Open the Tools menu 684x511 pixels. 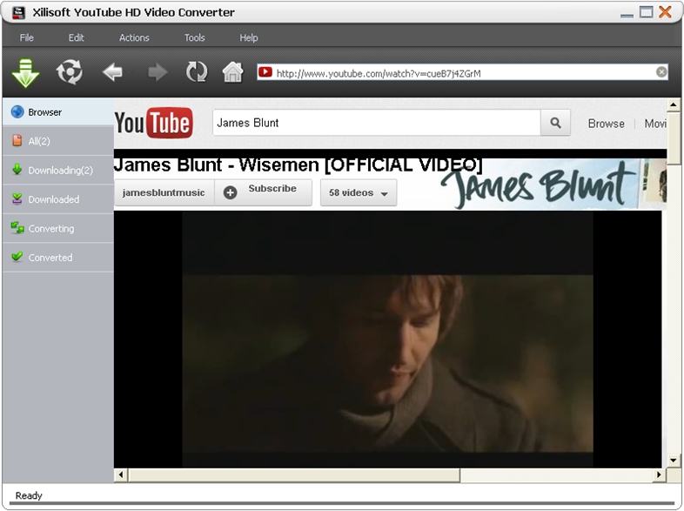194,38
